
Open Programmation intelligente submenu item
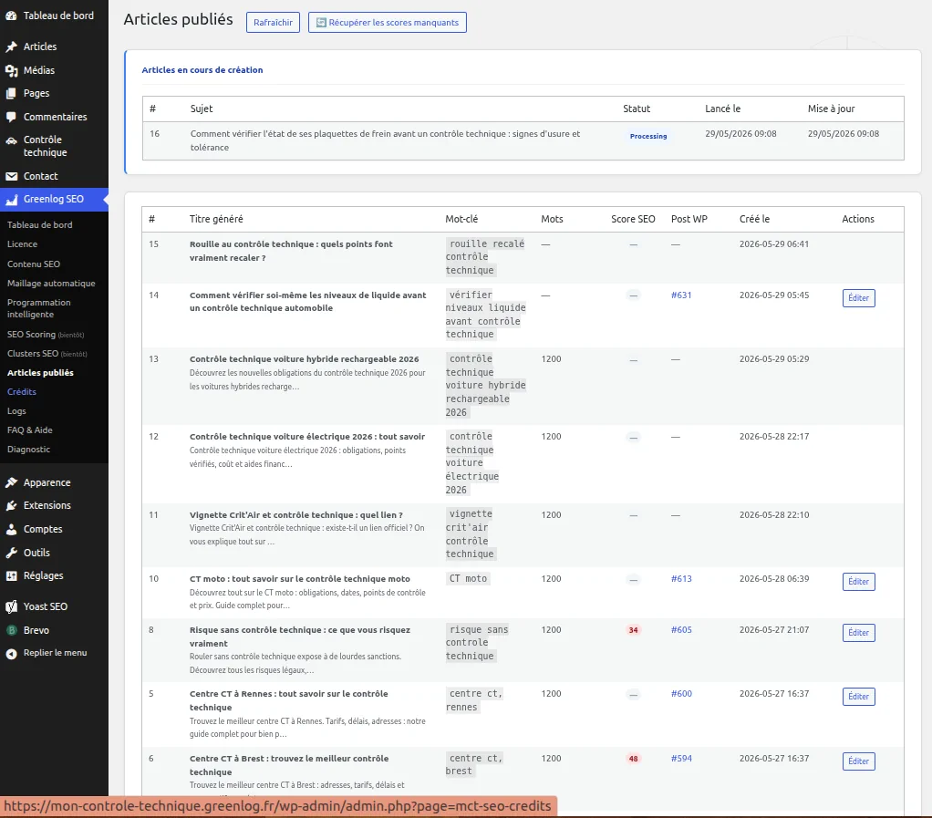38,308
